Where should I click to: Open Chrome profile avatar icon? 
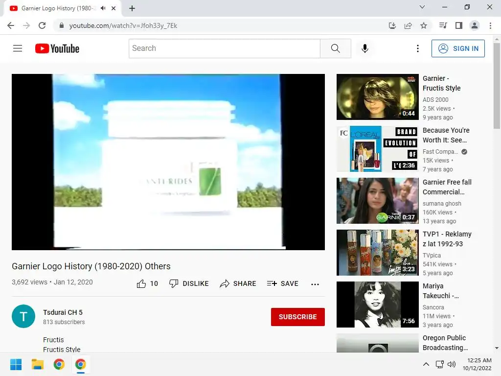(x=475, y=25)
